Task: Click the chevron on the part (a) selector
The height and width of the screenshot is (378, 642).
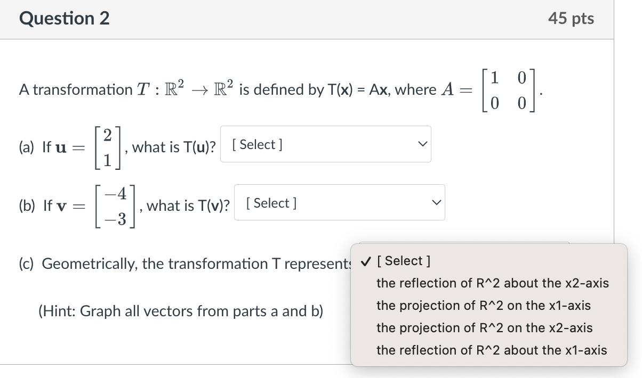Action: [x=422, y=143]
